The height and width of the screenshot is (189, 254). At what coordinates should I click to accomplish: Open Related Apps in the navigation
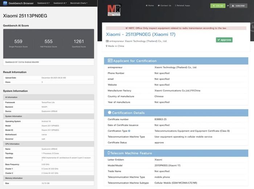183,5
